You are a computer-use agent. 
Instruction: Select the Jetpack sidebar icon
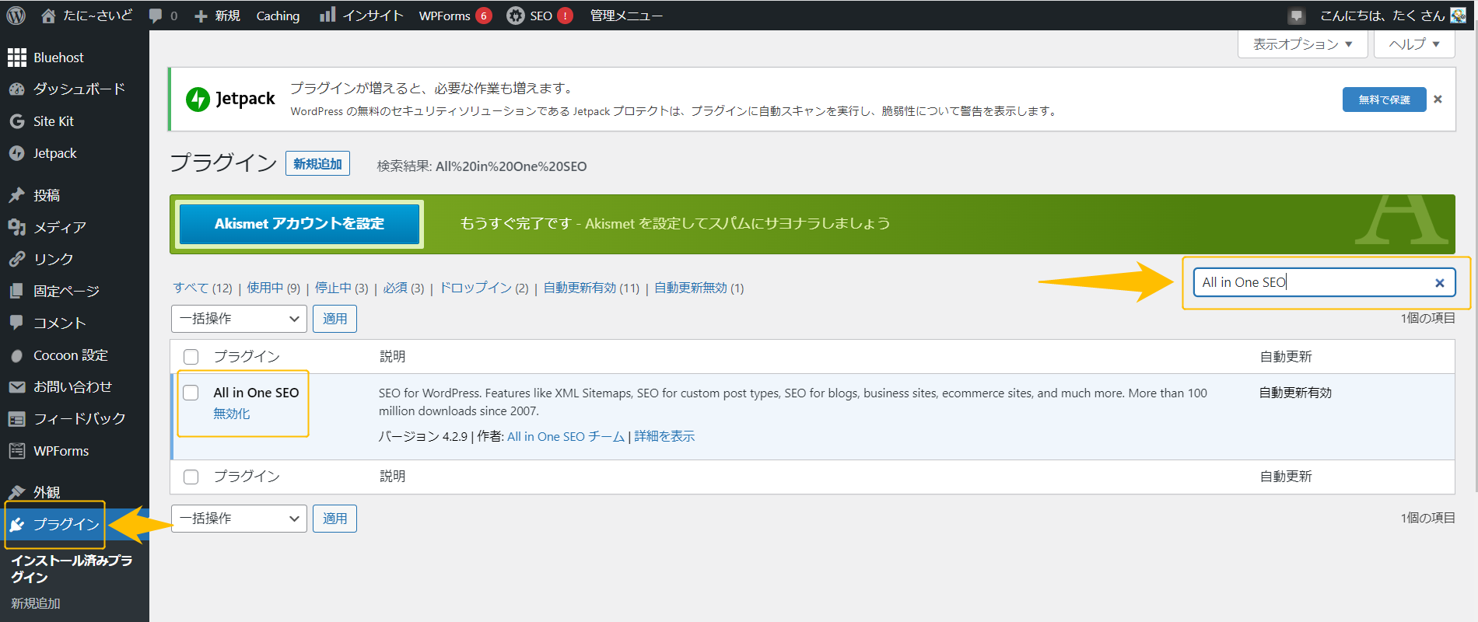[x=17, y=153]
